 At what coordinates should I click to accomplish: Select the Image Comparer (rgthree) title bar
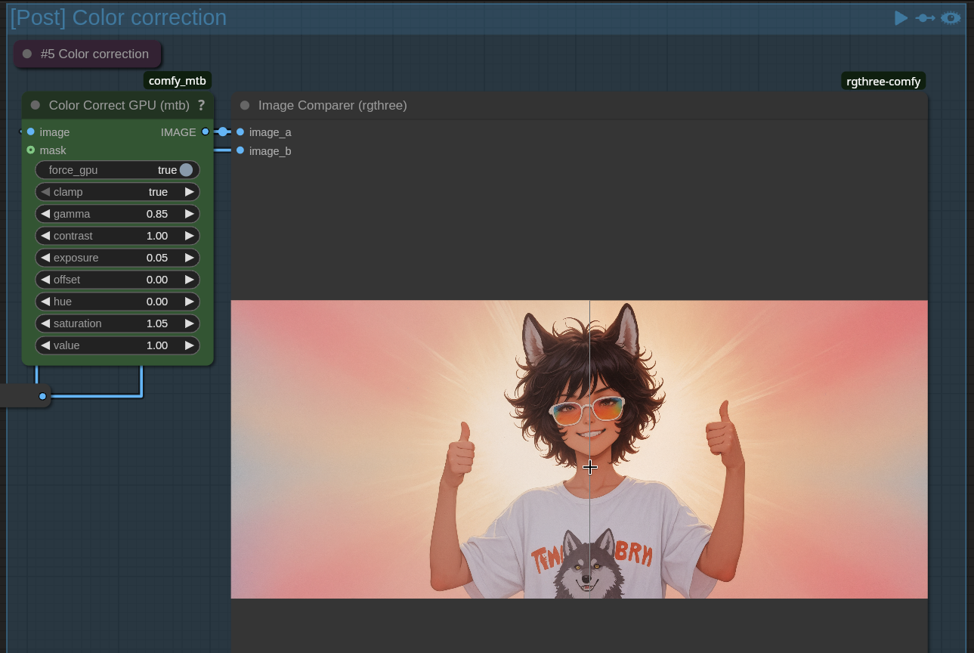(580, 105)
